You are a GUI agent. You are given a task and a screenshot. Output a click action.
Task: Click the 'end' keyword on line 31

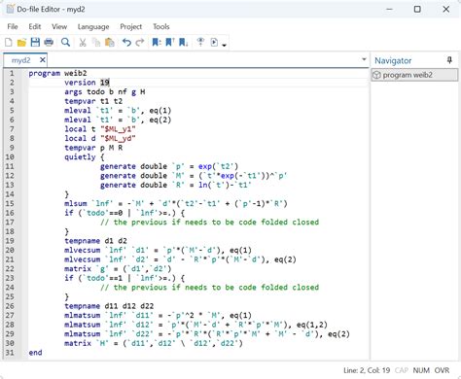click(x=35, y=353)
